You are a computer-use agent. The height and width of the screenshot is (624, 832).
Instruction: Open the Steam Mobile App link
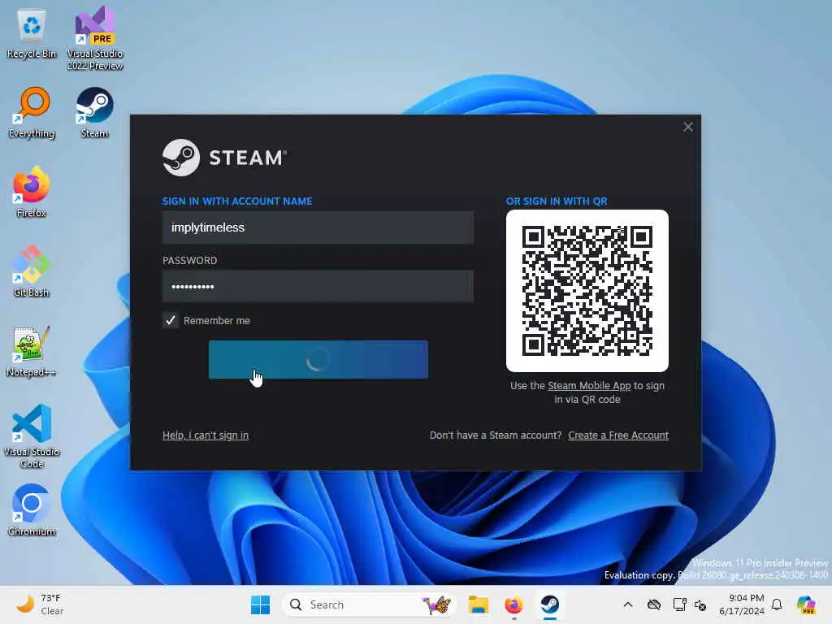click(x=589, y=386)
